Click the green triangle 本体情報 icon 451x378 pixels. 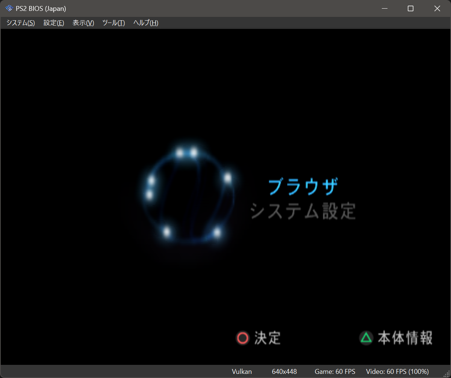click(366, 338)
